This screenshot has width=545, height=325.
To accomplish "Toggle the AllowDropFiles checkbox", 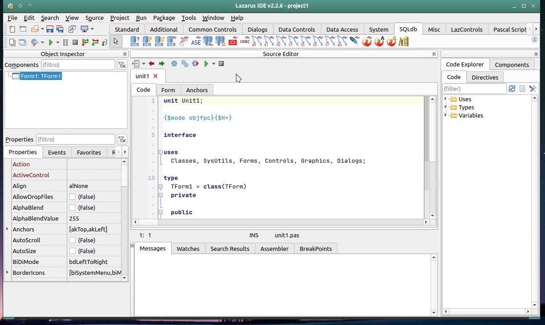I will pyautogui.click(x=72, y=197).
